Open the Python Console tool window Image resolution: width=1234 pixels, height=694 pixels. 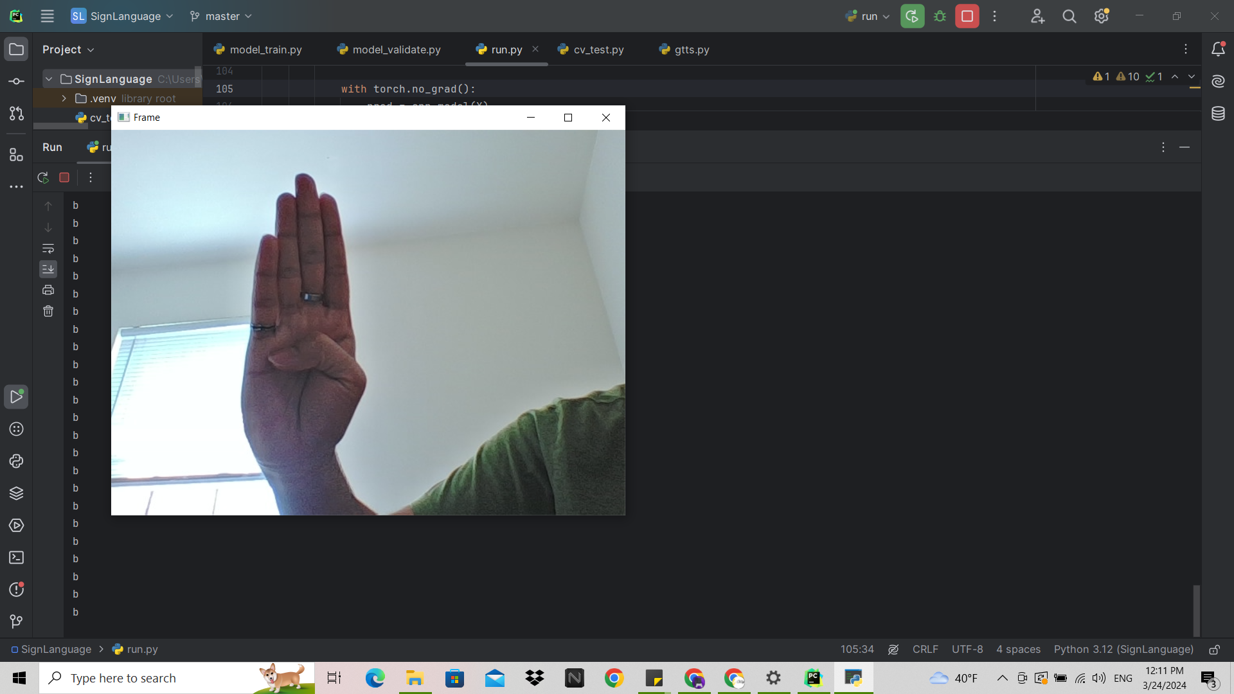click(x=16, y=461)
